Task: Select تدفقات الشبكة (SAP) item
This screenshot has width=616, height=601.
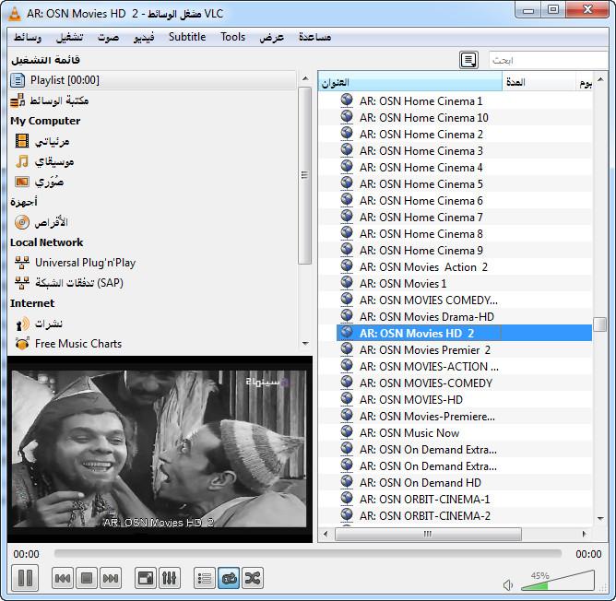Action: (69, 283)
